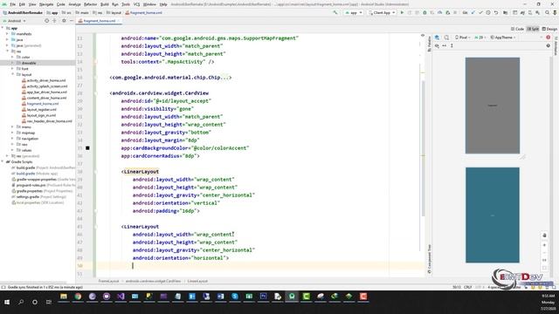Click the gray design preview pane
559x314 pixels.
493,106
